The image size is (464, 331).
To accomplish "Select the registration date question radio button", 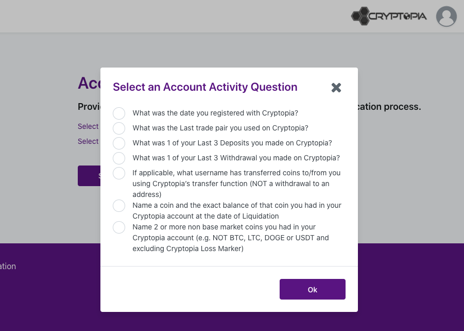I will click(119, 113).
